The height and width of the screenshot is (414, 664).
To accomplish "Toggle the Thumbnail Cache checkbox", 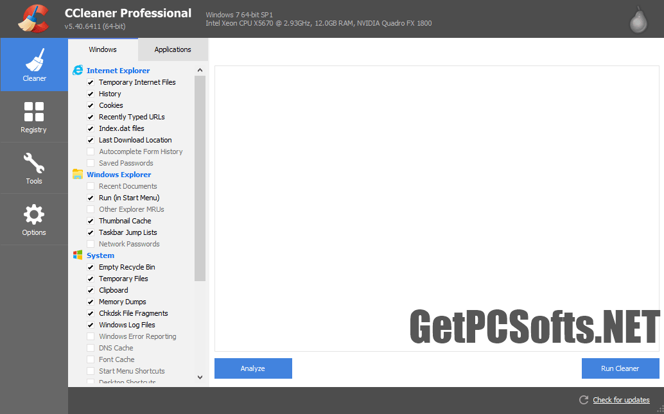I will (x=91, y=221).
